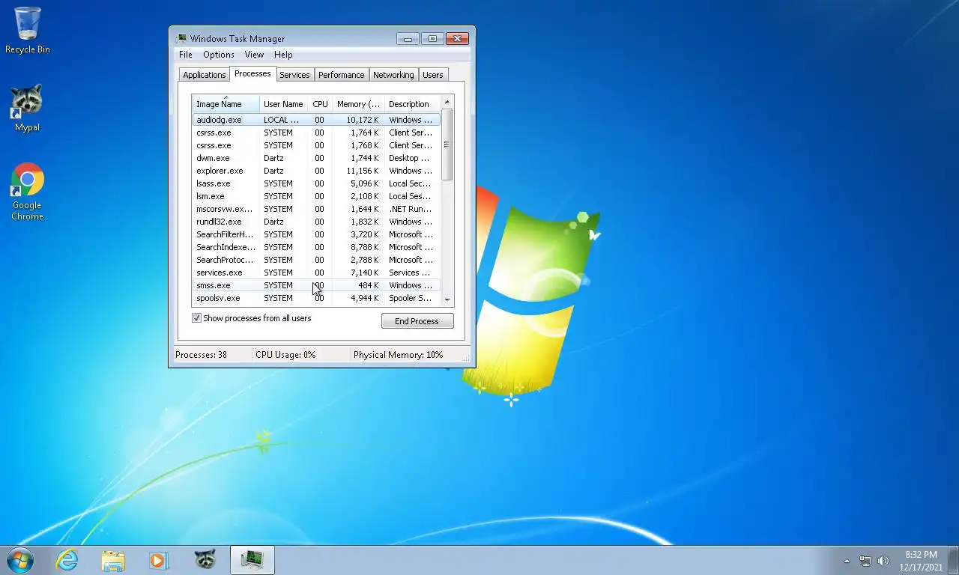The height and width of the screenshot is (575, 959).
Task: Select the audiodg.exe process row
Action: [316, 120]
